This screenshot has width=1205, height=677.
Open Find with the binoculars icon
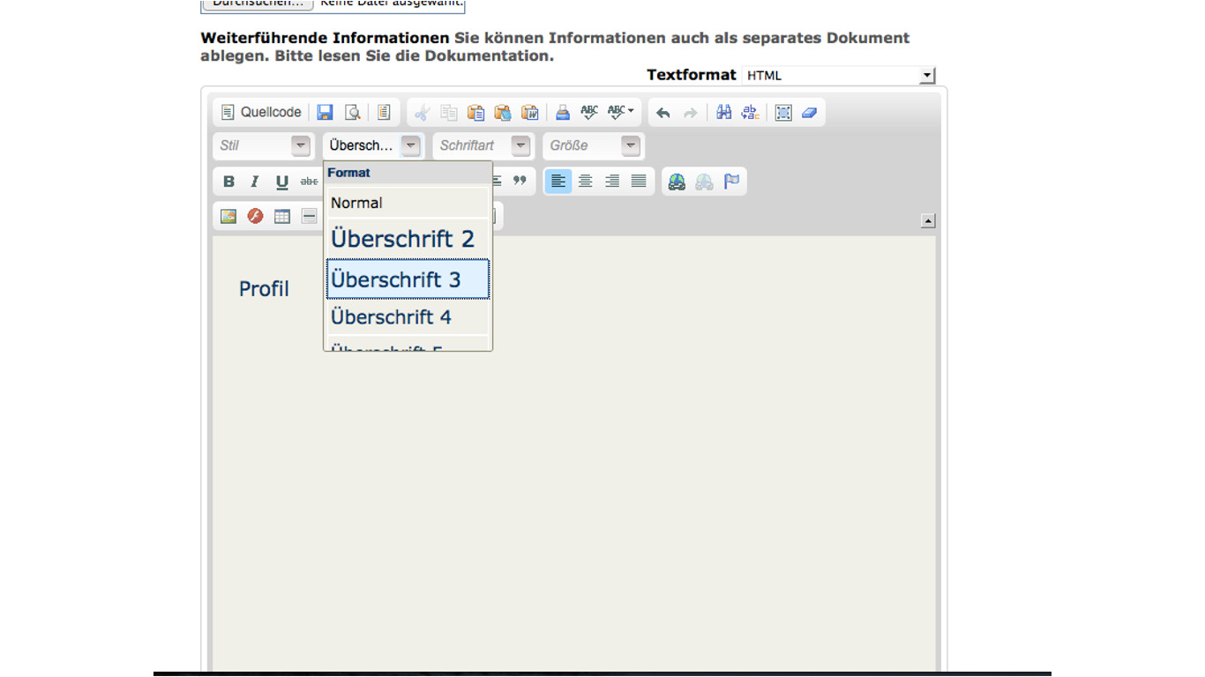coord(724,112)
